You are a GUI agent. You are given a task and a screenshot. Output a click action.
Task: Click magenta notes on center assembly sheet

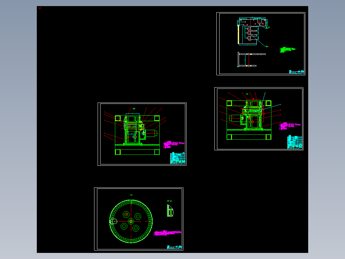point(173,144)
